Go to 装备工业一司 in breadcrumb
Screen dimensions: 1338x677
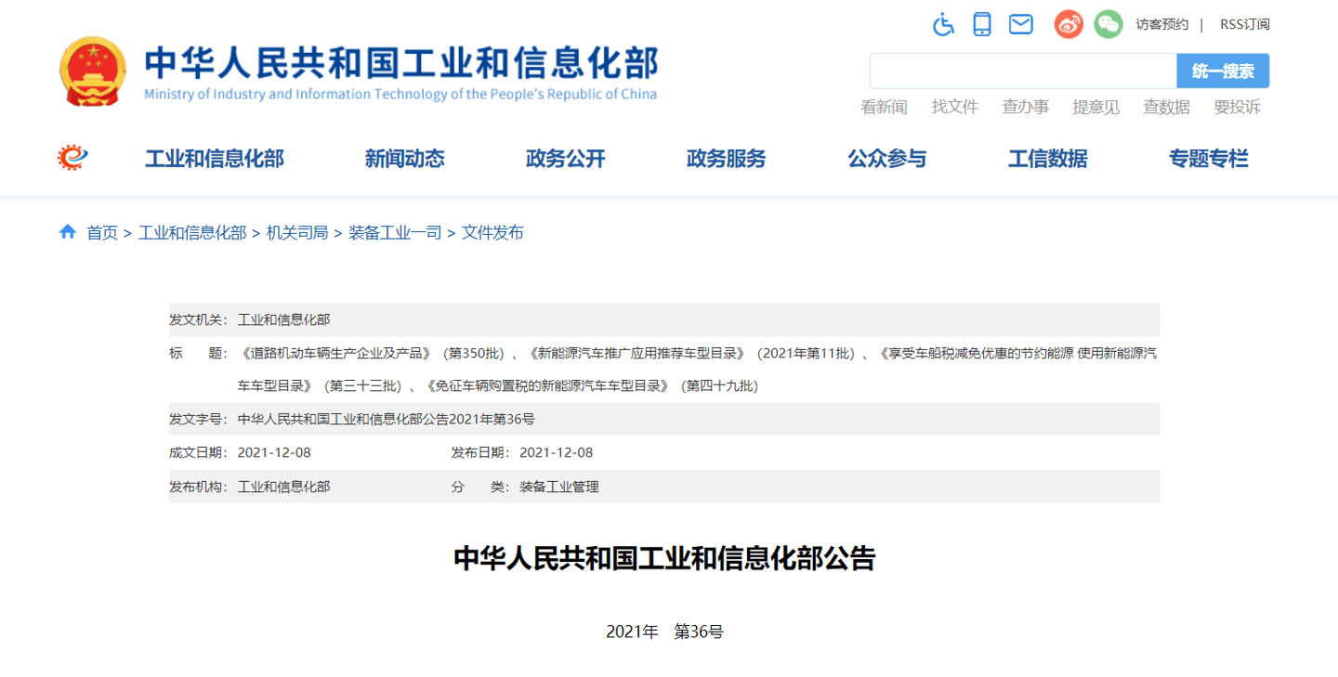click(395, 232)
